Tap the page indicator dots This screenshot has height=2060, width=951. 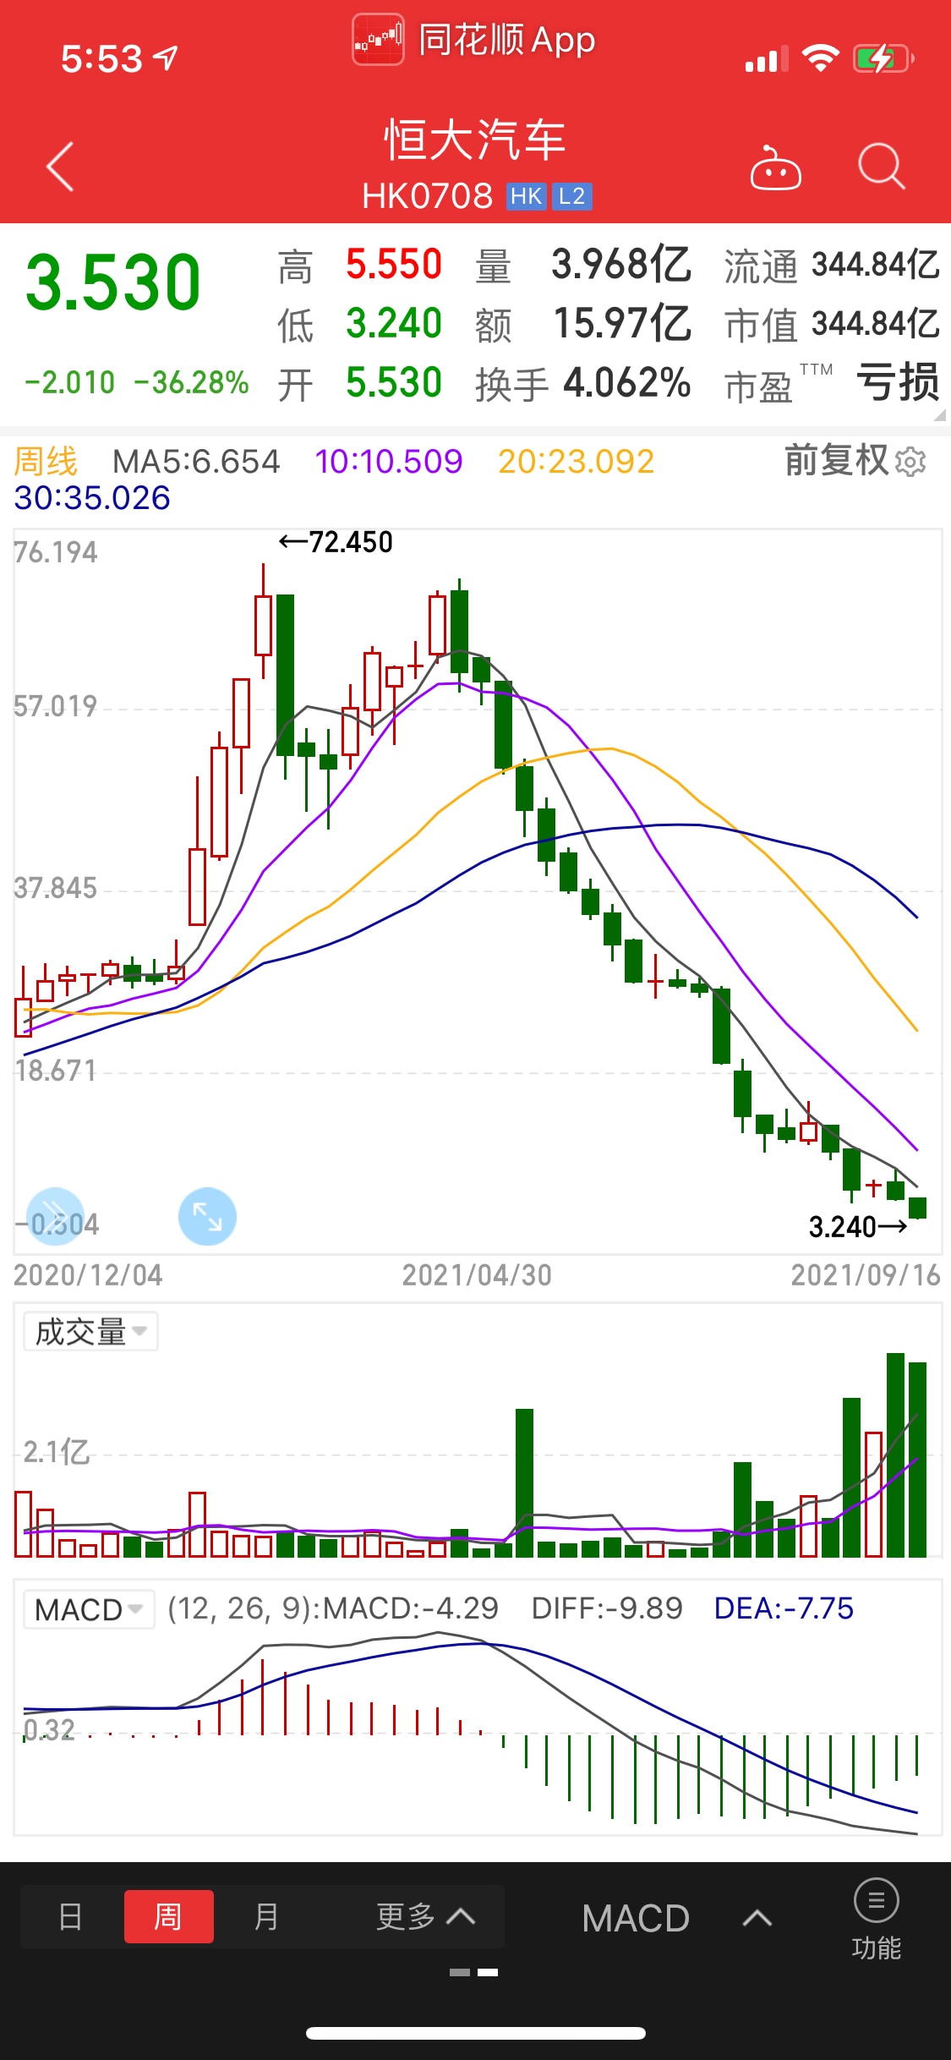pyautogui.click(x=474, y=1972)
